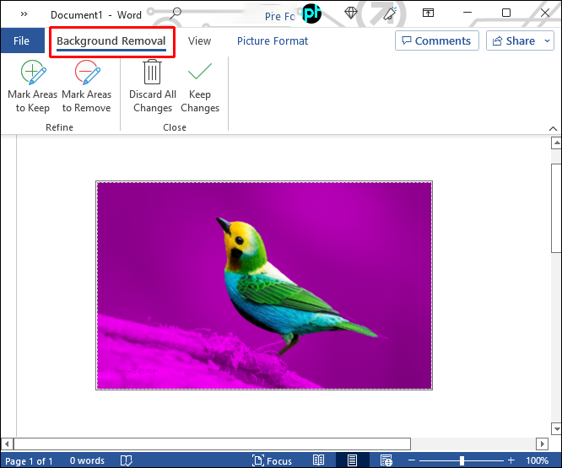The height and width of the screenshot is (468, 562).
Task: Switch to Read Mode view
Action: tap(318, 460)
